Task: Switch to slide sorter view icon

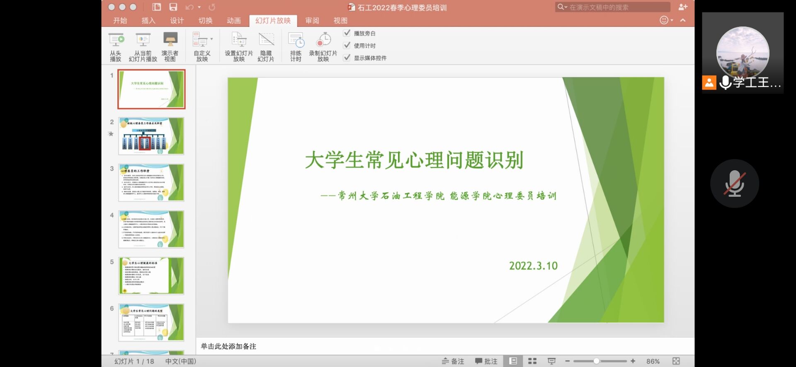Action: pos(532,361)
